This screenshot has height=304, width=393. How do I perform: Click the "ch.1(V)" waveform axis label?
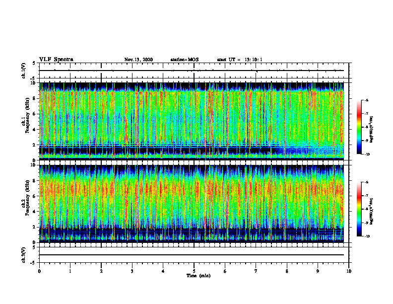23,71
